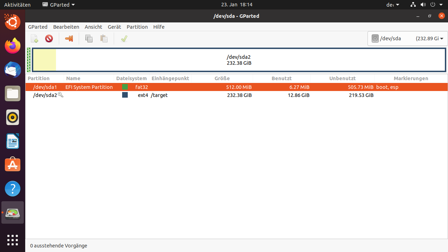Select the /dev/sda2 partition row
Image resolution: width=448 pixels, height=252 pixels.
click(x=237, y=95)
